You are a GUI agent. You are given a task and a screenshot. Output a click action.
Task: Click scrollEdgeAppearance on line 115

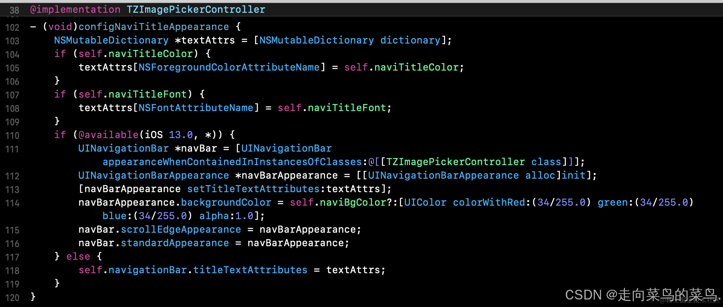pyautogui.click(x=181, y=229)
